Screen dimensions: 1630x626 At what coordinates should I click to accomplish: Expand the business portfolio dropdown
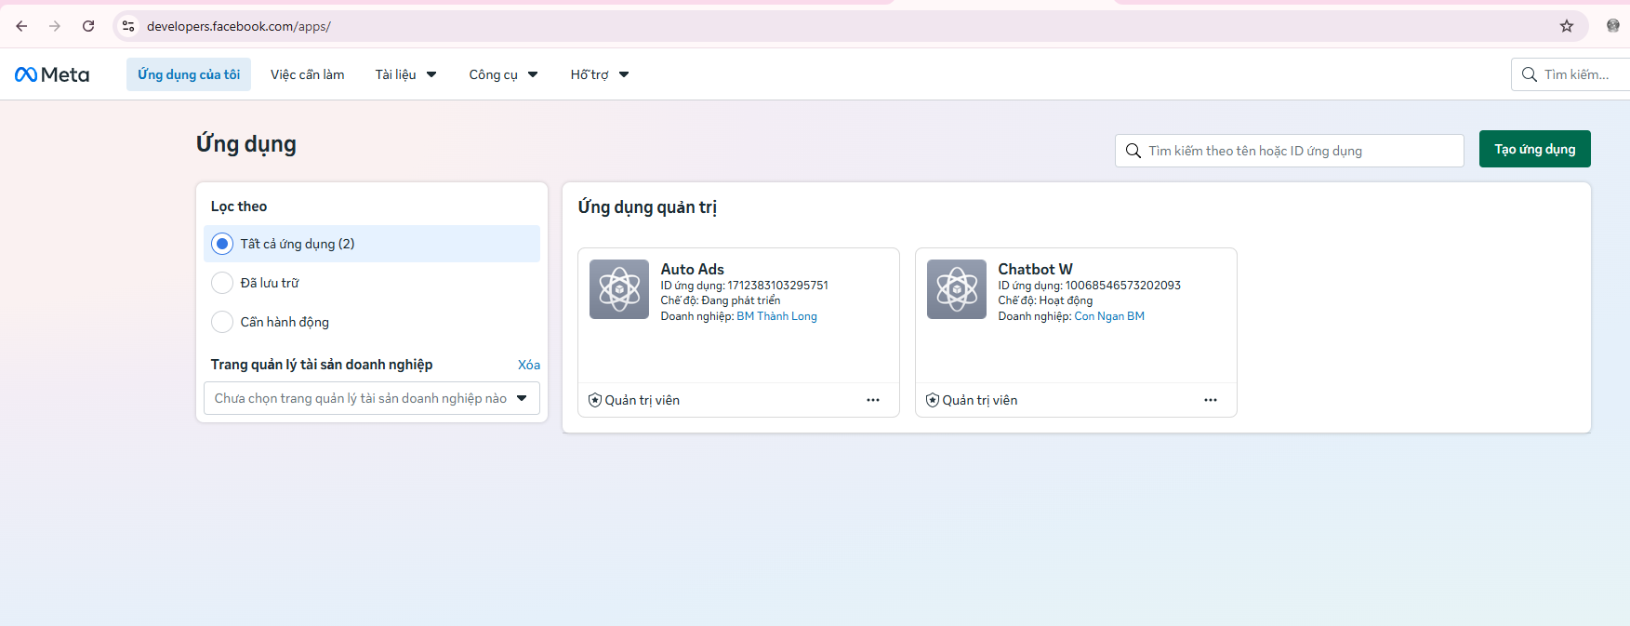point(372,398)
